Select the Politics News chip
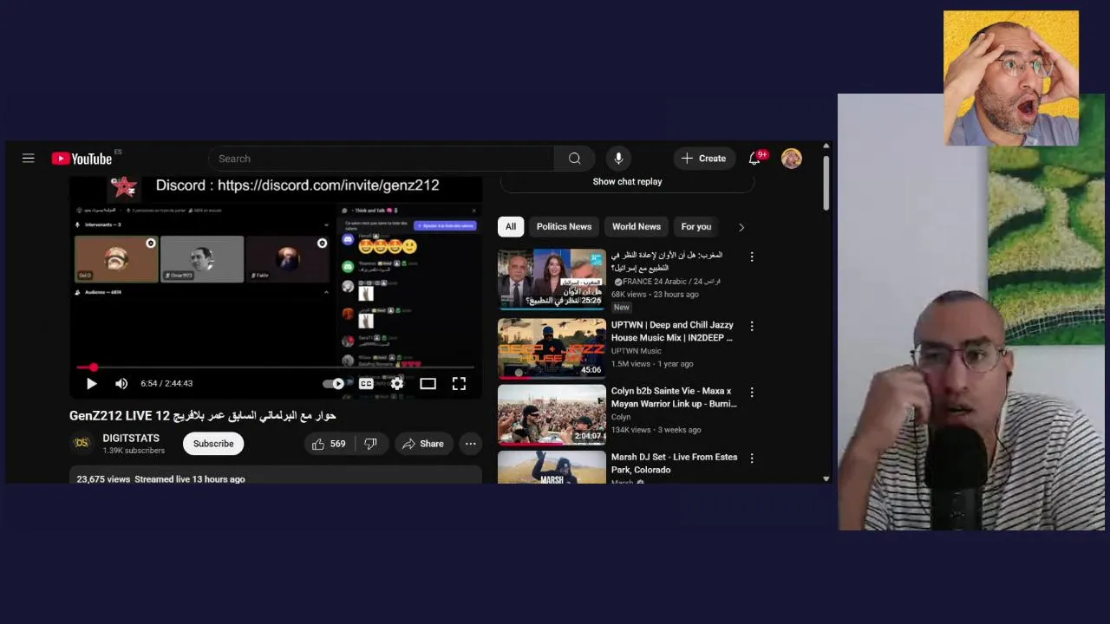1110x624 pixels. [x=564, y=227]
